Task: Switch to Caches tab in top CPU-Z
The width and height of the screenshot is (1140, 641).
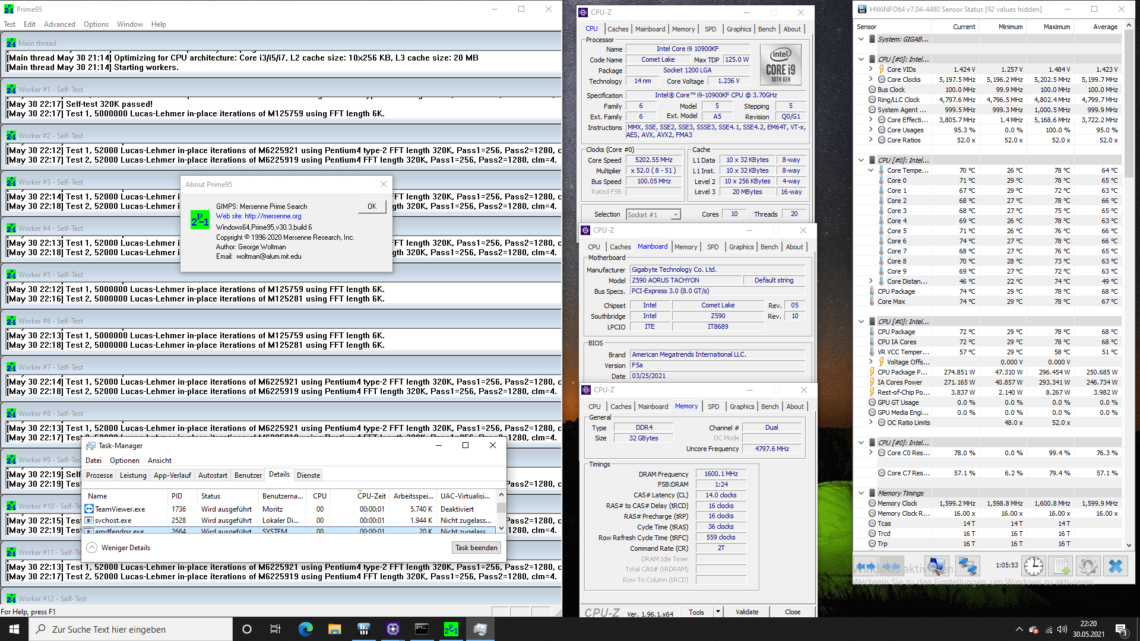Action: click(x=617, y=29)
